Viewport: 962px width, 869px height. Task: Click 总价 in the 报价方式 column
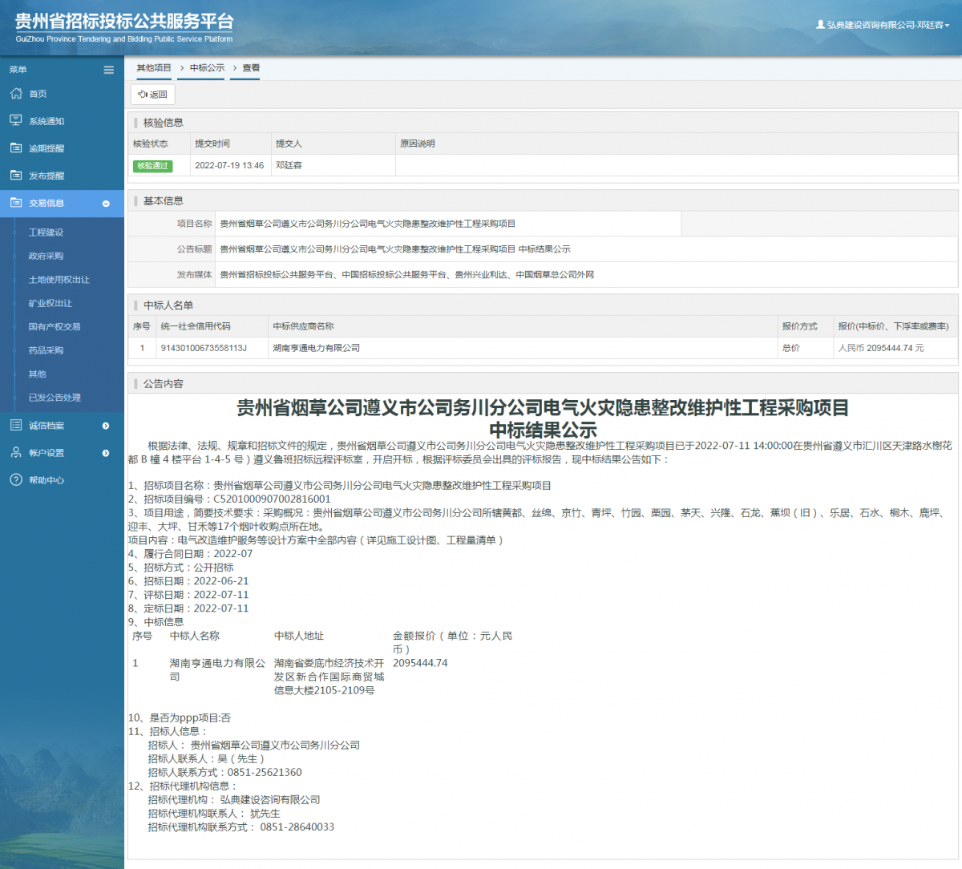tap(790, 348)
